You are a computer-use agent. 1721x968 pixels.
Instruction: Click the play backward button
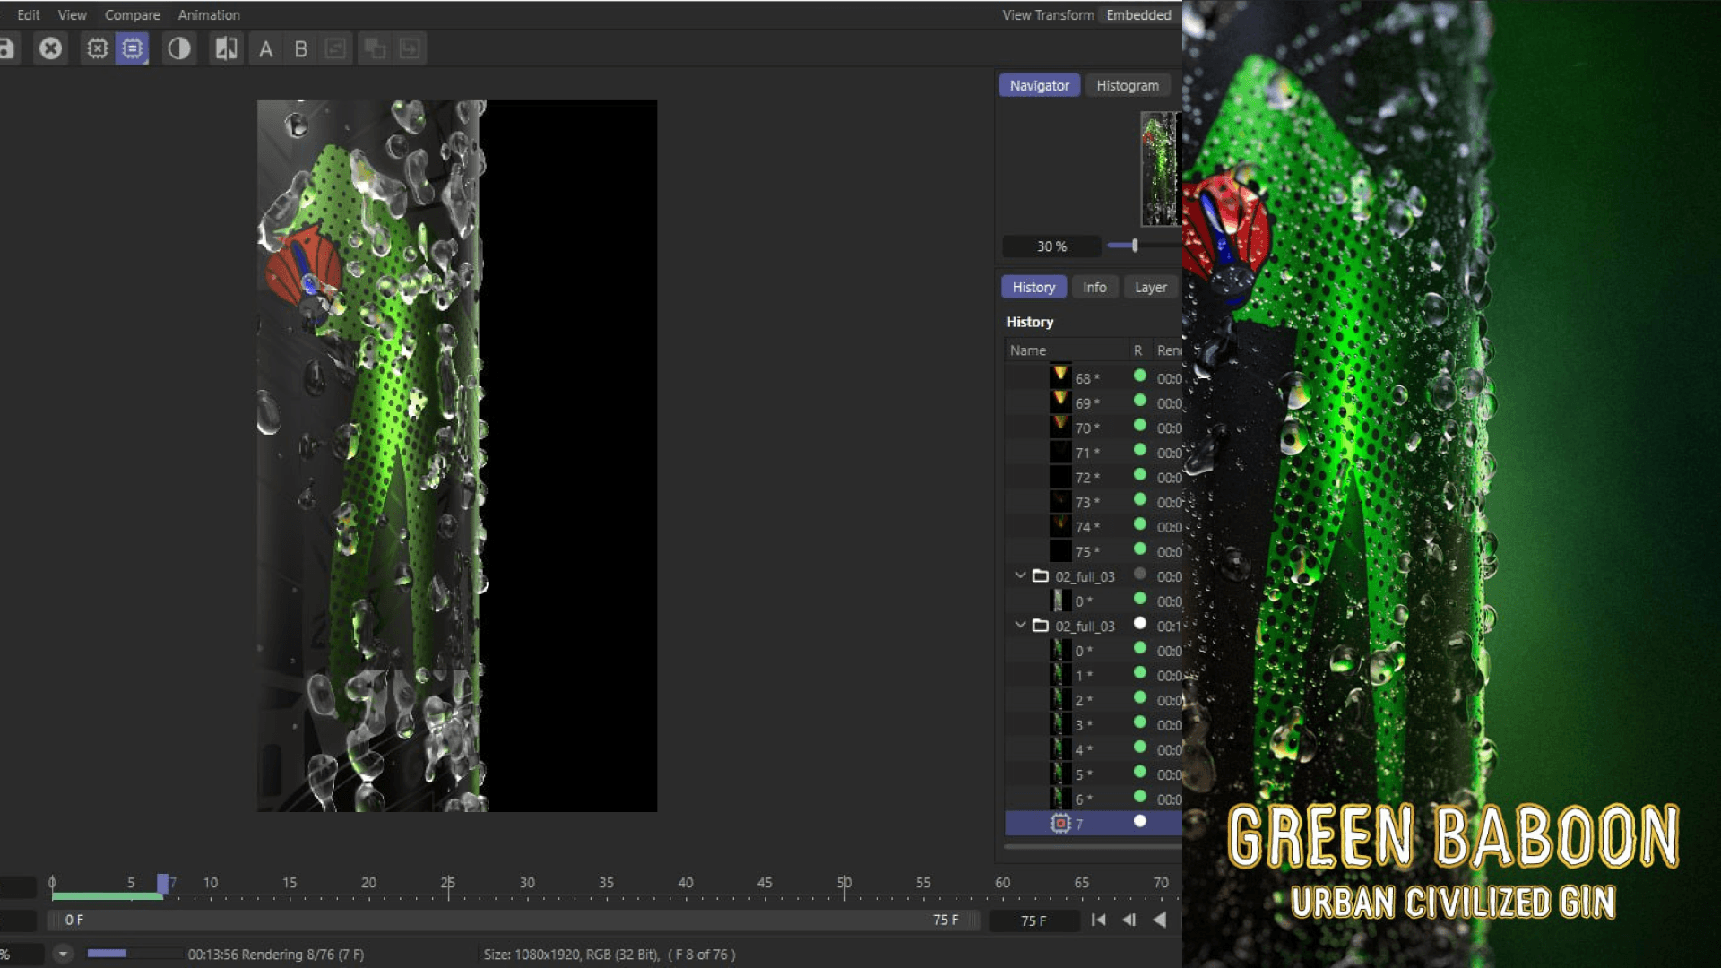point(1160,920)
